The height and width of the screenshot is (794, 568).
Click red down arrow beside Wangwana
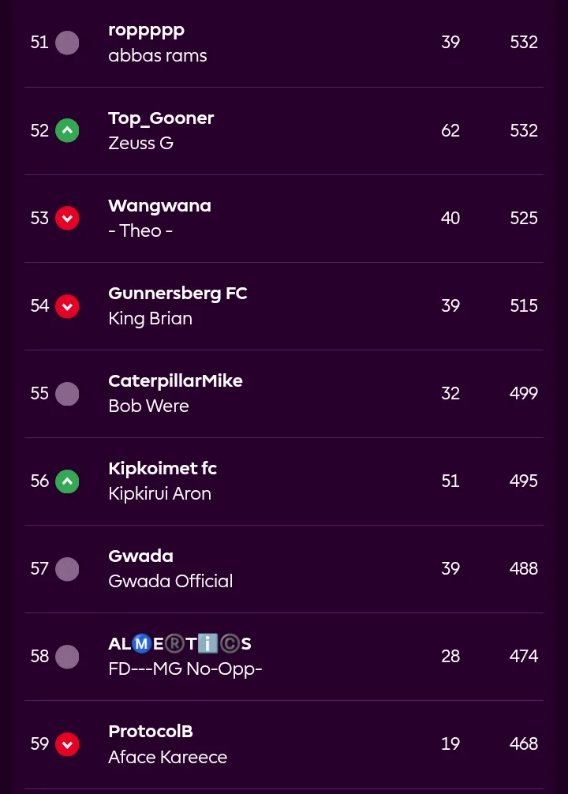tap(67, 218)
